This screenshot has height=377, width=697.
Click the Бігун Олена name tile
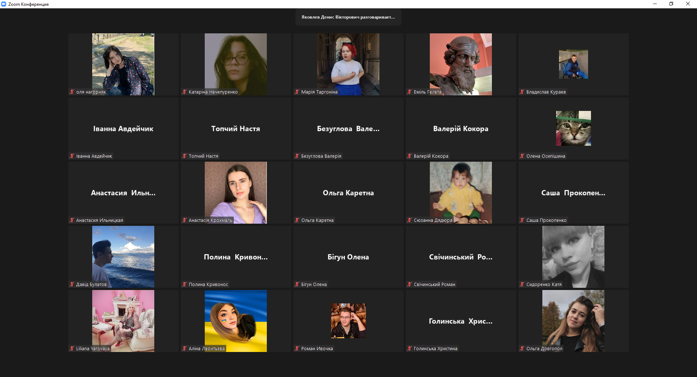pyautogui.click(x=348, y=257)
